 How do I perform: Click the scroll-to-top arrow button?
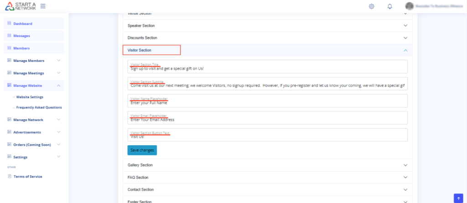pos(458,198)
